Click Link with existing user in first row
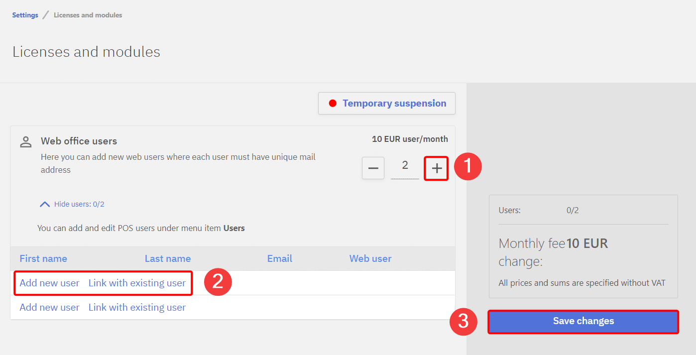Image resolution: width=696 pixels, height=355 pixels. point(137,283)
